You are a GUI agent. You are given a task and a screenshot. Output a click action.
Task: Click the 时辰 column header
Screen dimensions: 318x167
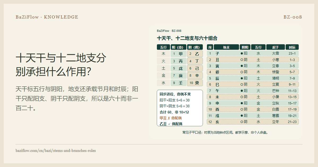coord(292,47)
